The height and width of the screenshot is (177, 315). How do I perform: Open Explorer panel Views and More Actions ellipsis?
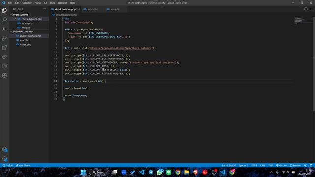pyautogui.click(x=44, y=9)
